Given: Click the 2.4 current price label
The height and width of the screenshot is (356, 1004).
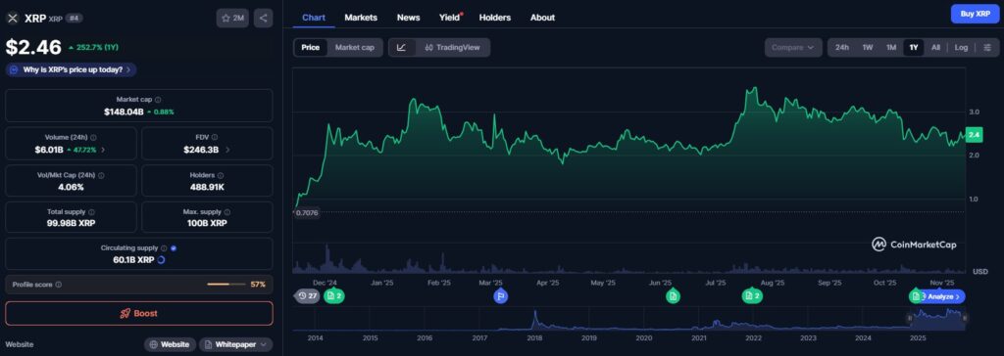Looking at the screenshot, I should [x=974, y=135].
